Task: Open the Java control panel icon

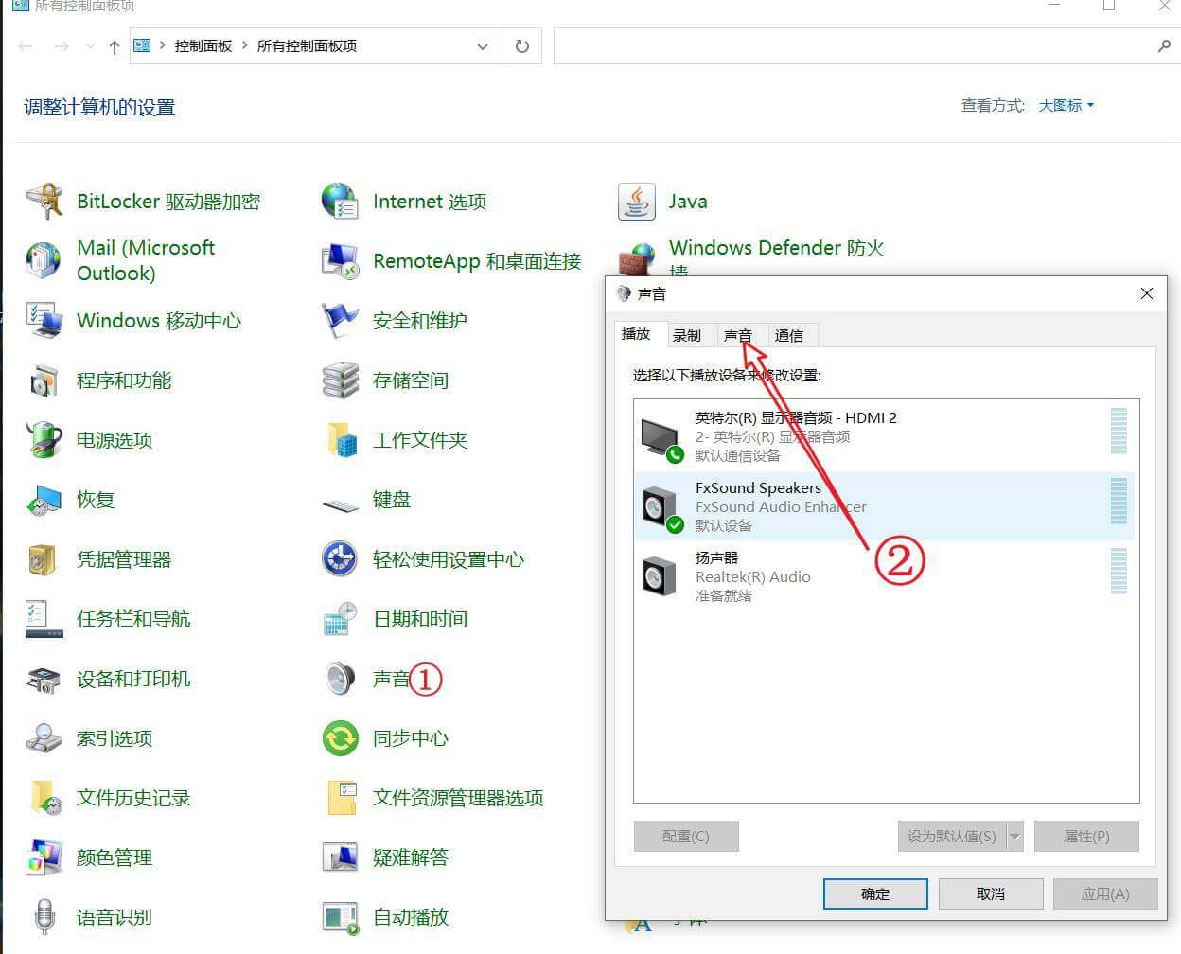Action: pos(636,202)
